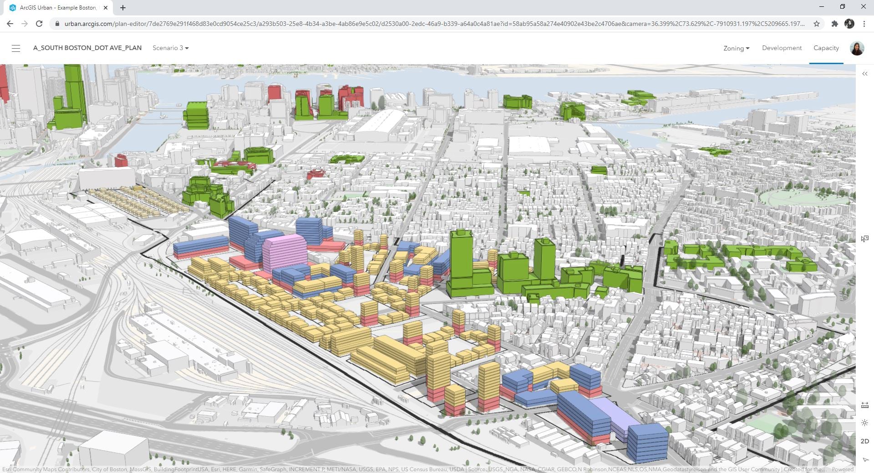The height and width of the screenshot is (473, 874).
Task: Expand the Zoning dropdown
Action: [x=736, y=48]
